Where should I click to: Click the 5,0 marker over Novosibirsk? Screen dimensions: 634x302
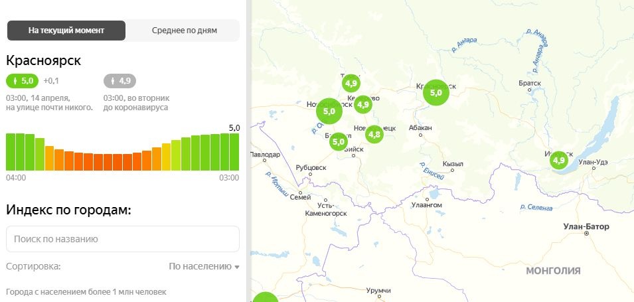pos(329,111)
